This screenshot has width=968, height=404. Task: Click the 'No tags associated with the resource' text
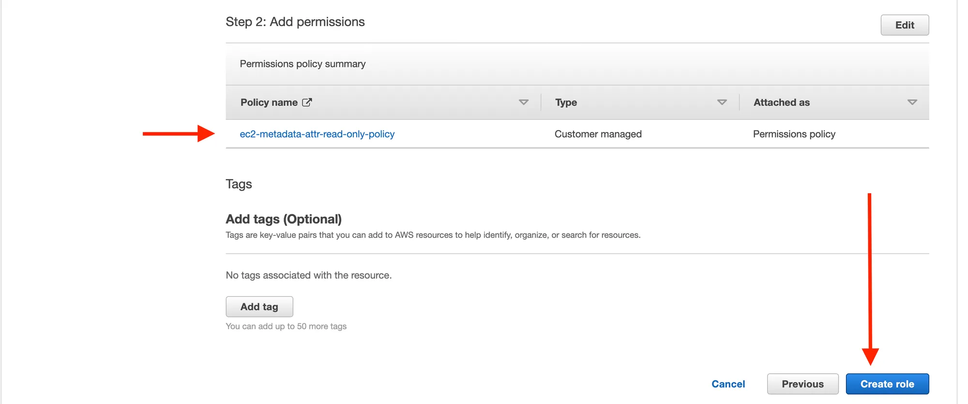coord(308,275)
